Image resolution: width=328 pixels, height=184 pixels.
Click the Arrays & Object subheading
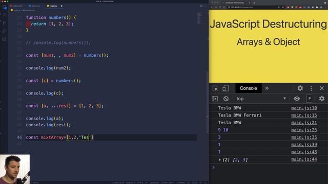[268, 42]
